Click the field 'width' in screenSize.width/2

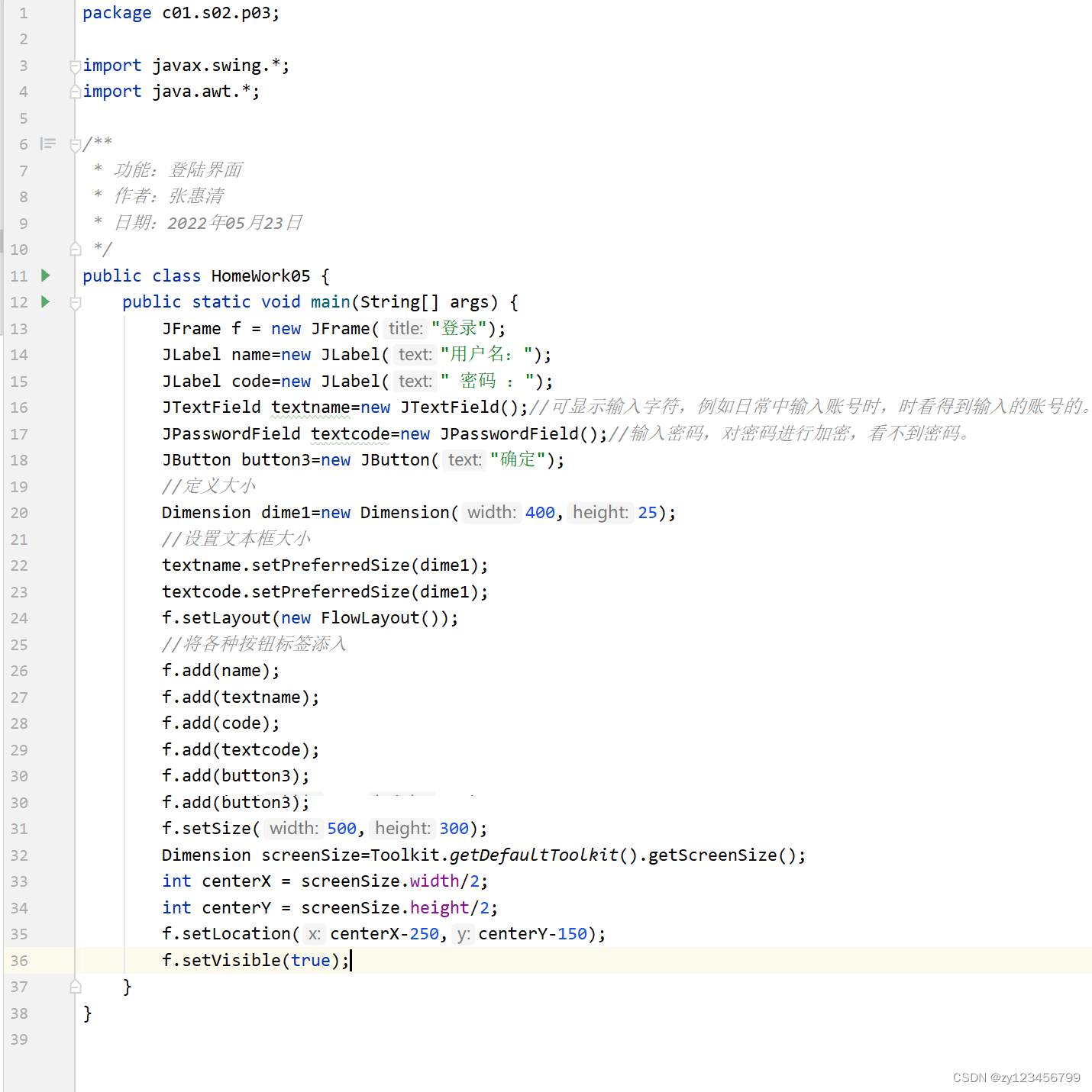435,881
